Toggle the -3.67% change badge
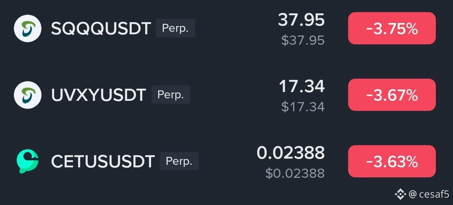 [x=392, y=95]
